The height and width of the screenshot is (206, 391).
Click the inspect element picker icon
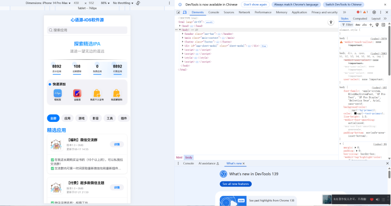point(179,12)
